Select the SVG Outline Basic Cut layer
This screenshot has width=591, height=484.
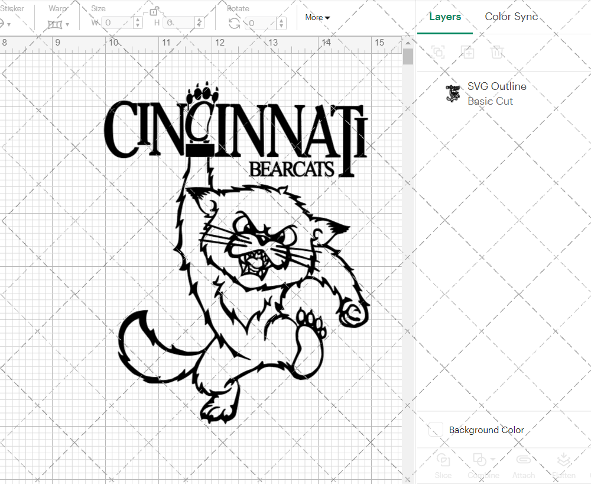click(x=496, y=93)
